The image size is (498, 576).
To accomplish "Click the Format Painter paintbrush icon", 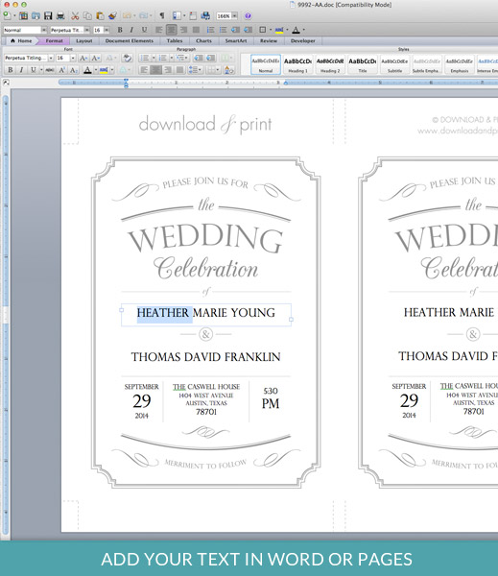I will tap(113, 15).
